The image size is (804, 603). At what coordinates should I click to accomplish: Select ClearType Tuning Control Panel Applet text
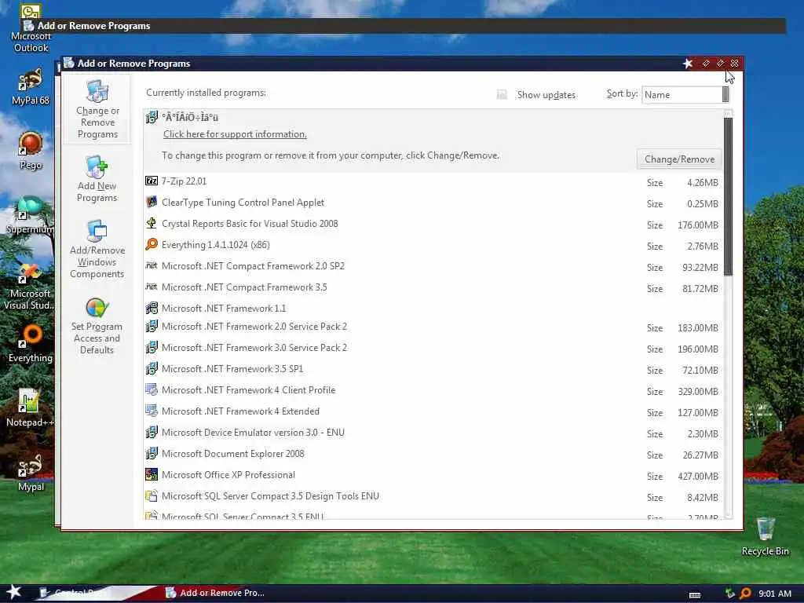point(243,203)
